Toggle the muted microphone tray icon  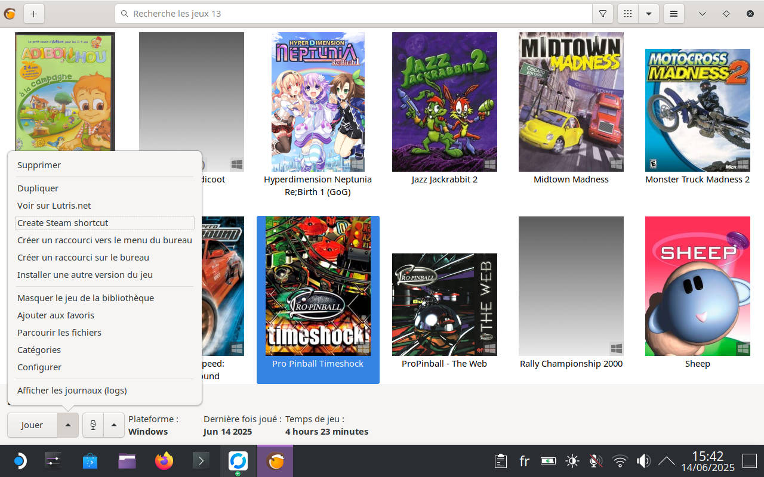point(596,461)
